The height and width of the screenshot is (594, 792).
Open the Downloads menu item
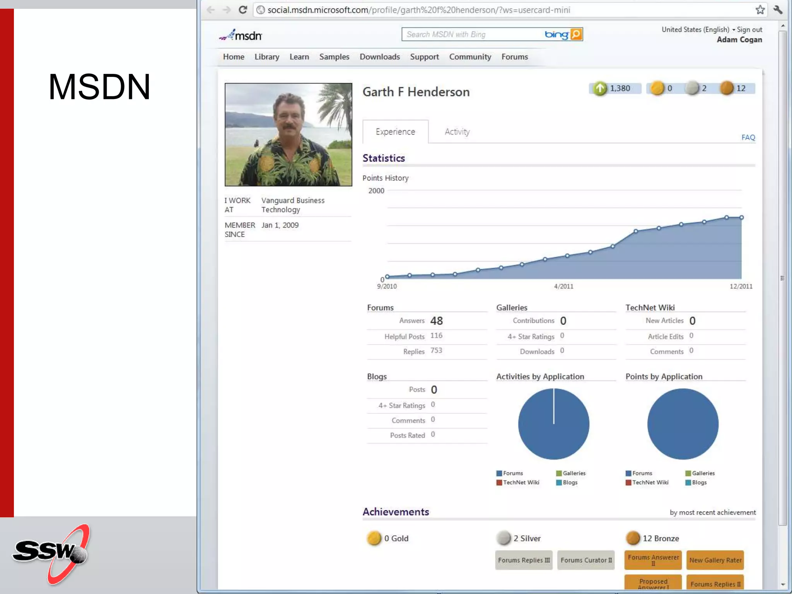point(380,57)
